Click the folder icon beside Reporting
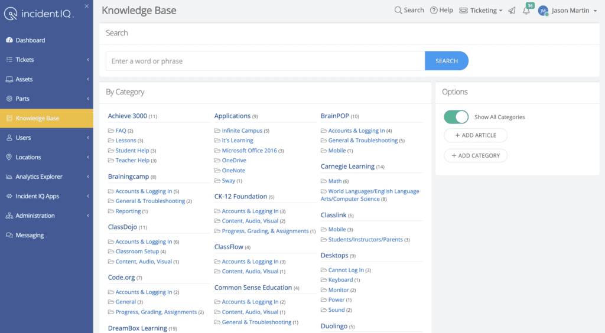 coord(111,211)
